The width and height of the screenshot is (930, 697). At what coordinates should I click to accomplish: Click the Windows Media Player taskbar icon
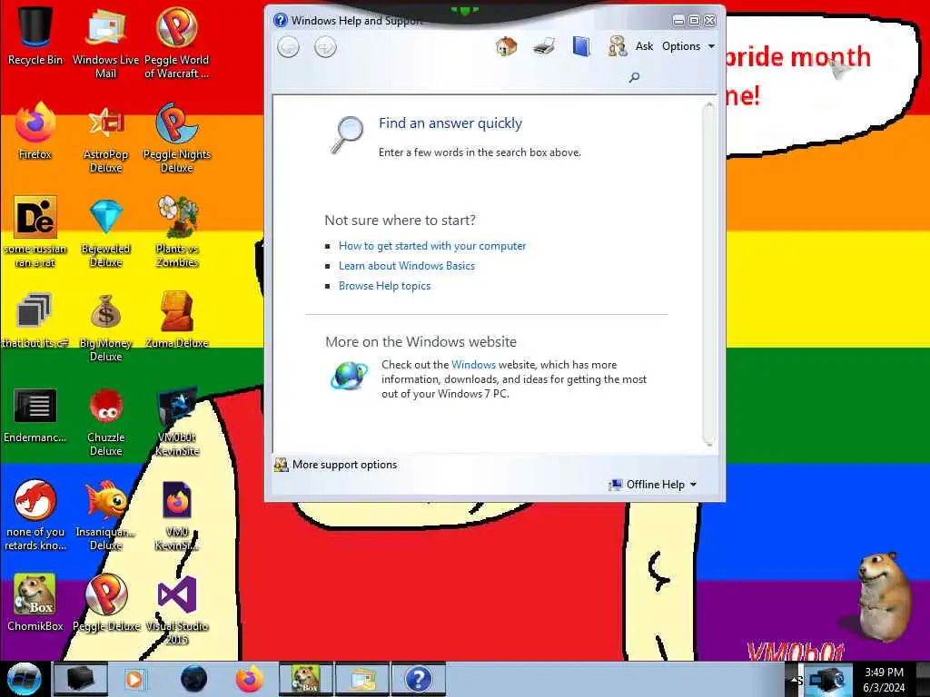(134, 679)
